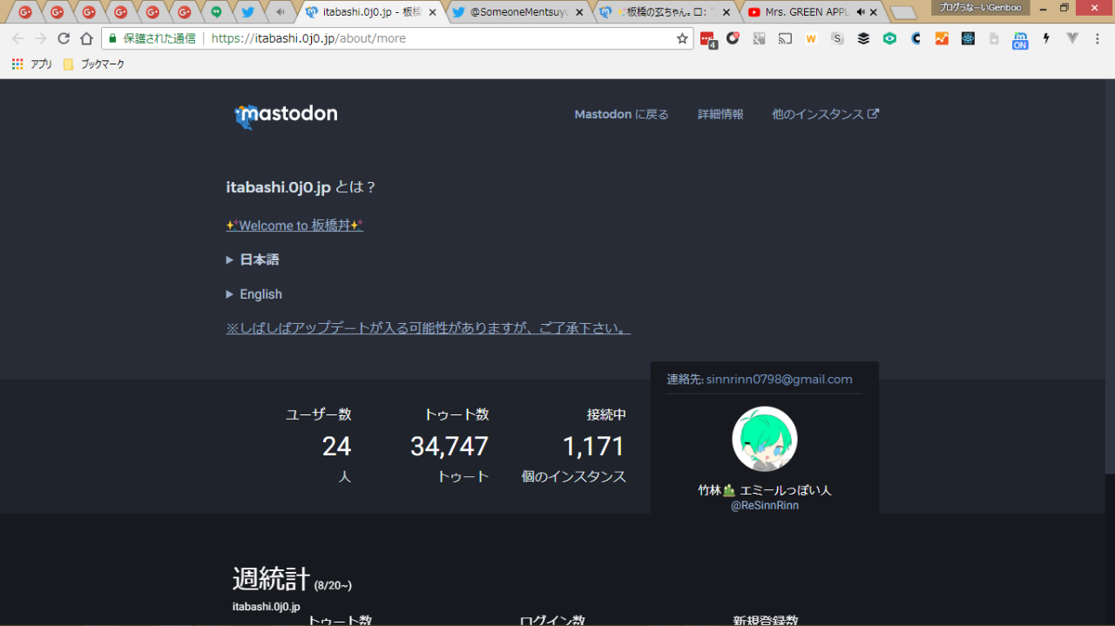The height and width of the screenshot is (626, 1115).
Task: Mute the Mrs. GREEN APPLE tab audio icon
Action: (861, 12)
